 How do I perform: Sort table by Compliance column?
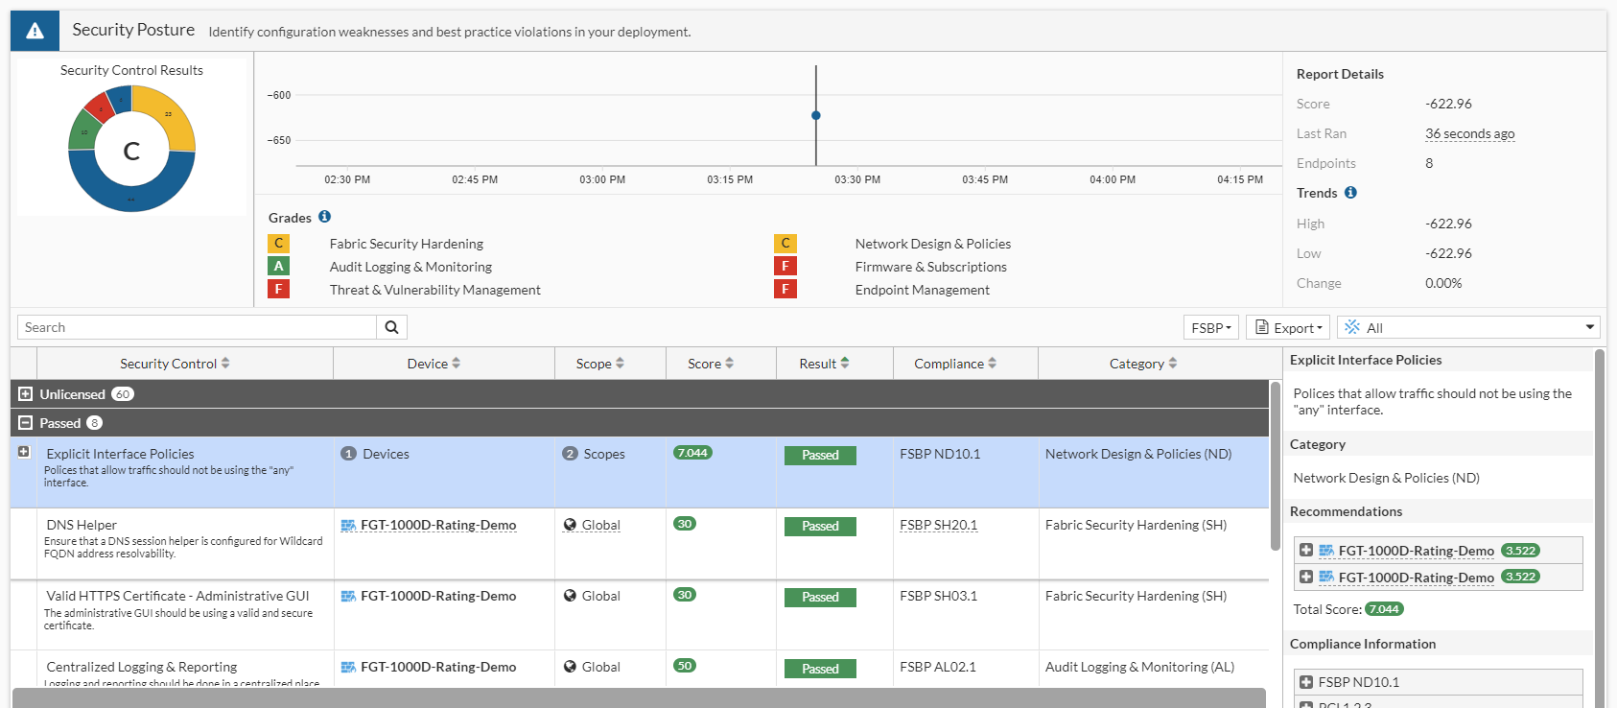coord(955,364)
